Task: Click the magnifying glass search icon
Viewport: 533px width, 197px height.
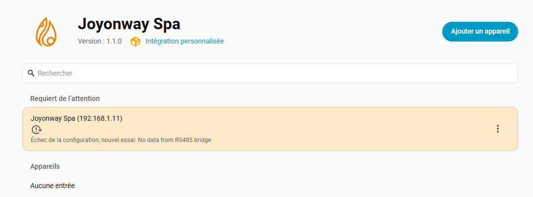Action: pyautogui.click(x=31, y=73)
